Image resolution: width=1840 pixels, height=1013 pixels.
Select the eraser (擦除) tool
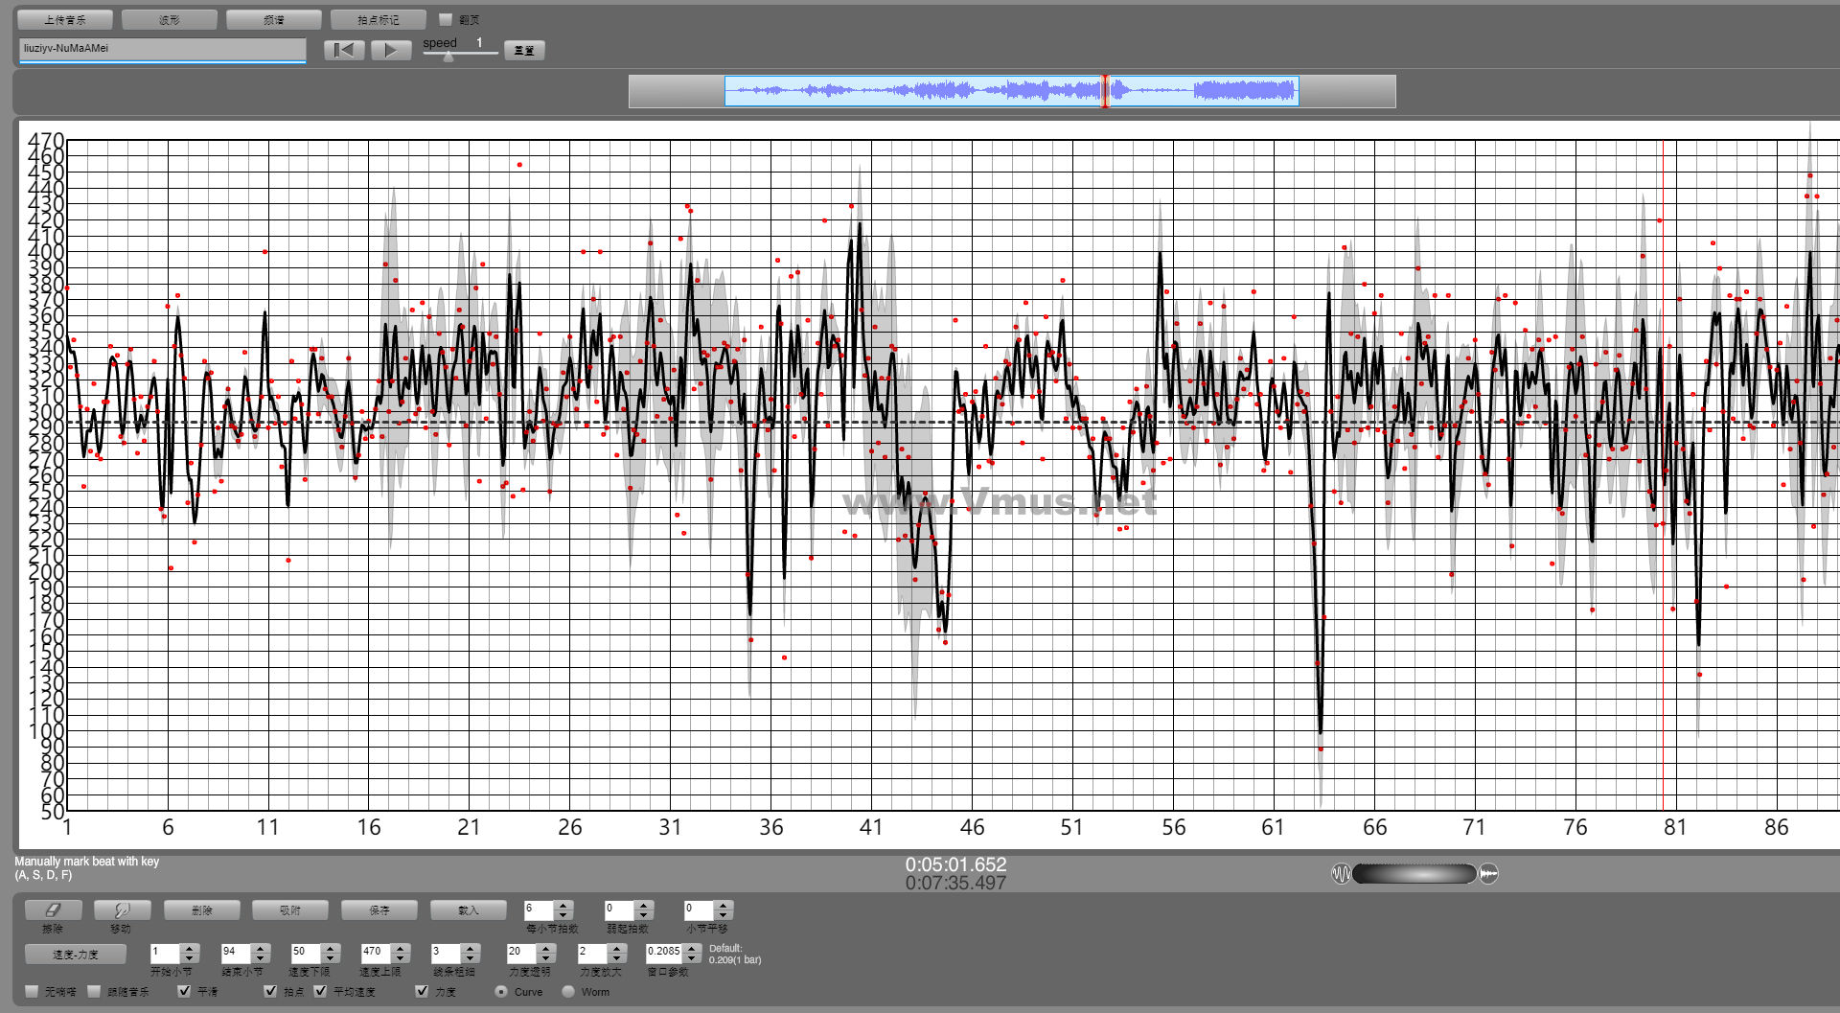tap(53, 909)
